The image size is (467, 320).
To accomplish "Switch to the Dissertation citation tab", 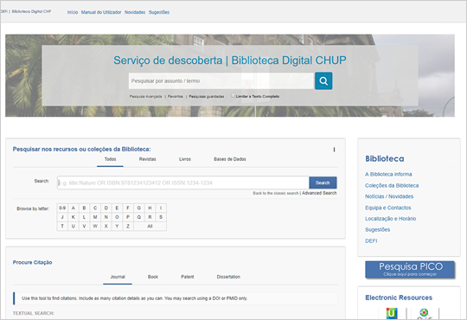I will point(228,277).
